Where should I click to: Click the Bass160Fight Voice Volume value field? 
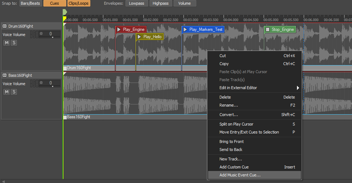[51, 83]
